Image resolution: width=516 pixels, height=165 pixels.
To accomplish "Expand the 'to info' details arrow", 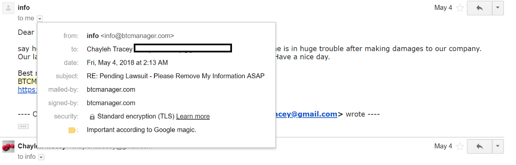I will point(41,157).
